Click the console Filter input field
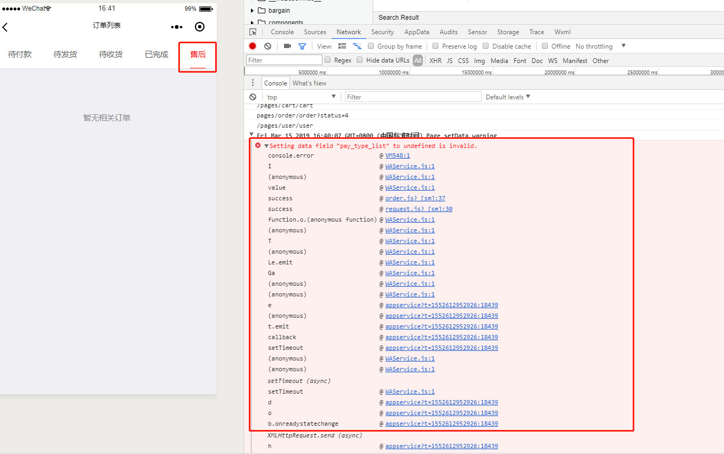 tap(412, 97)
